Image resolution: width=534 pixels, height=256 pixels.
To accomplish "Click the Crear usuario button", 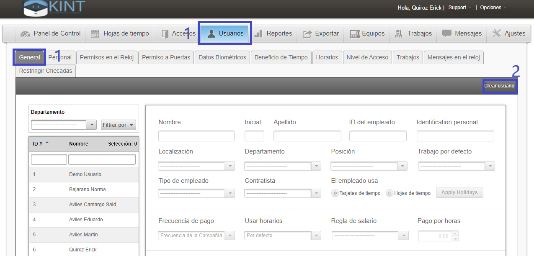I will click(499, 86).
